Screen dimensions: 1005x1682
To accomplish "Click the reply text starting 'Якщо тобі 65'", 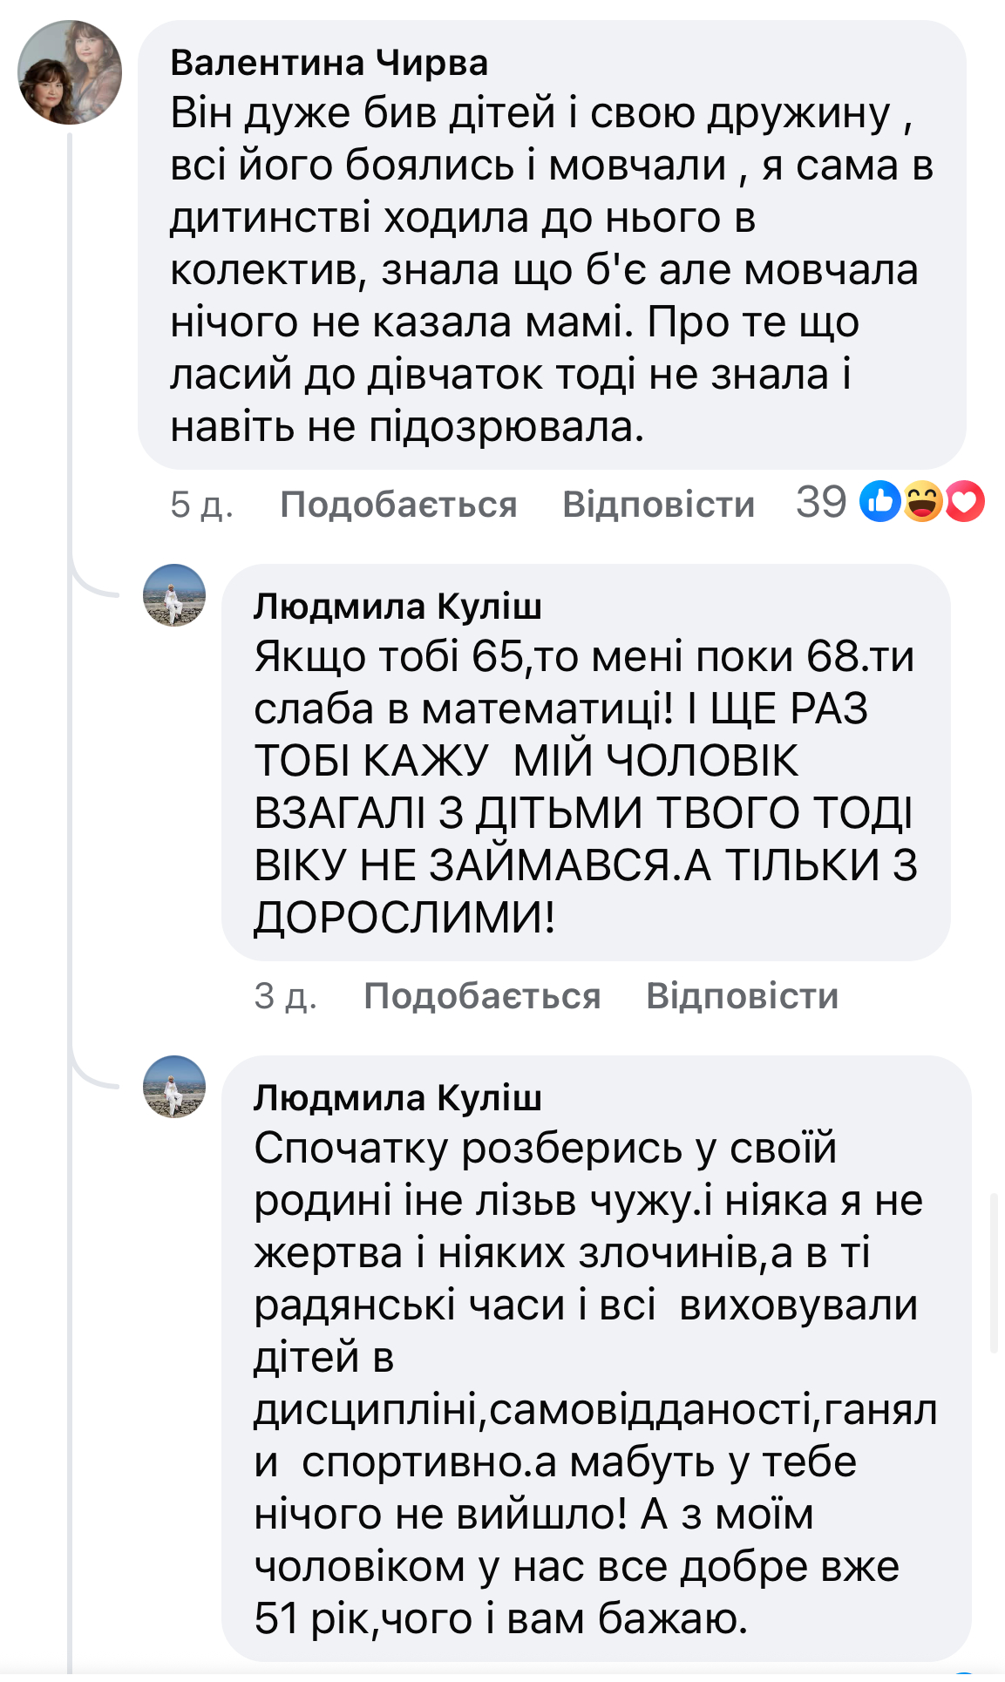I will (x=584, y=786).
